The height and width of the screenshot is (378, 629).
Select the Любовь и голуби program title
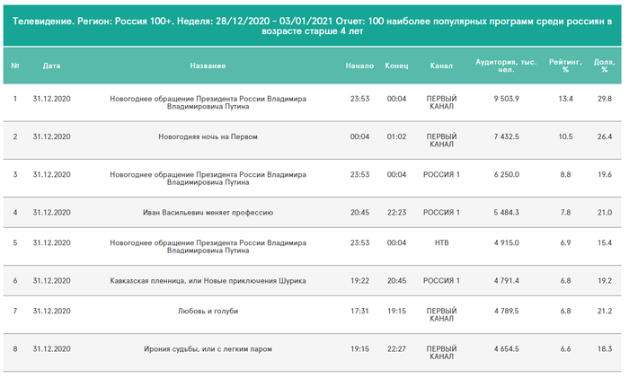click(x=208, y=311)
